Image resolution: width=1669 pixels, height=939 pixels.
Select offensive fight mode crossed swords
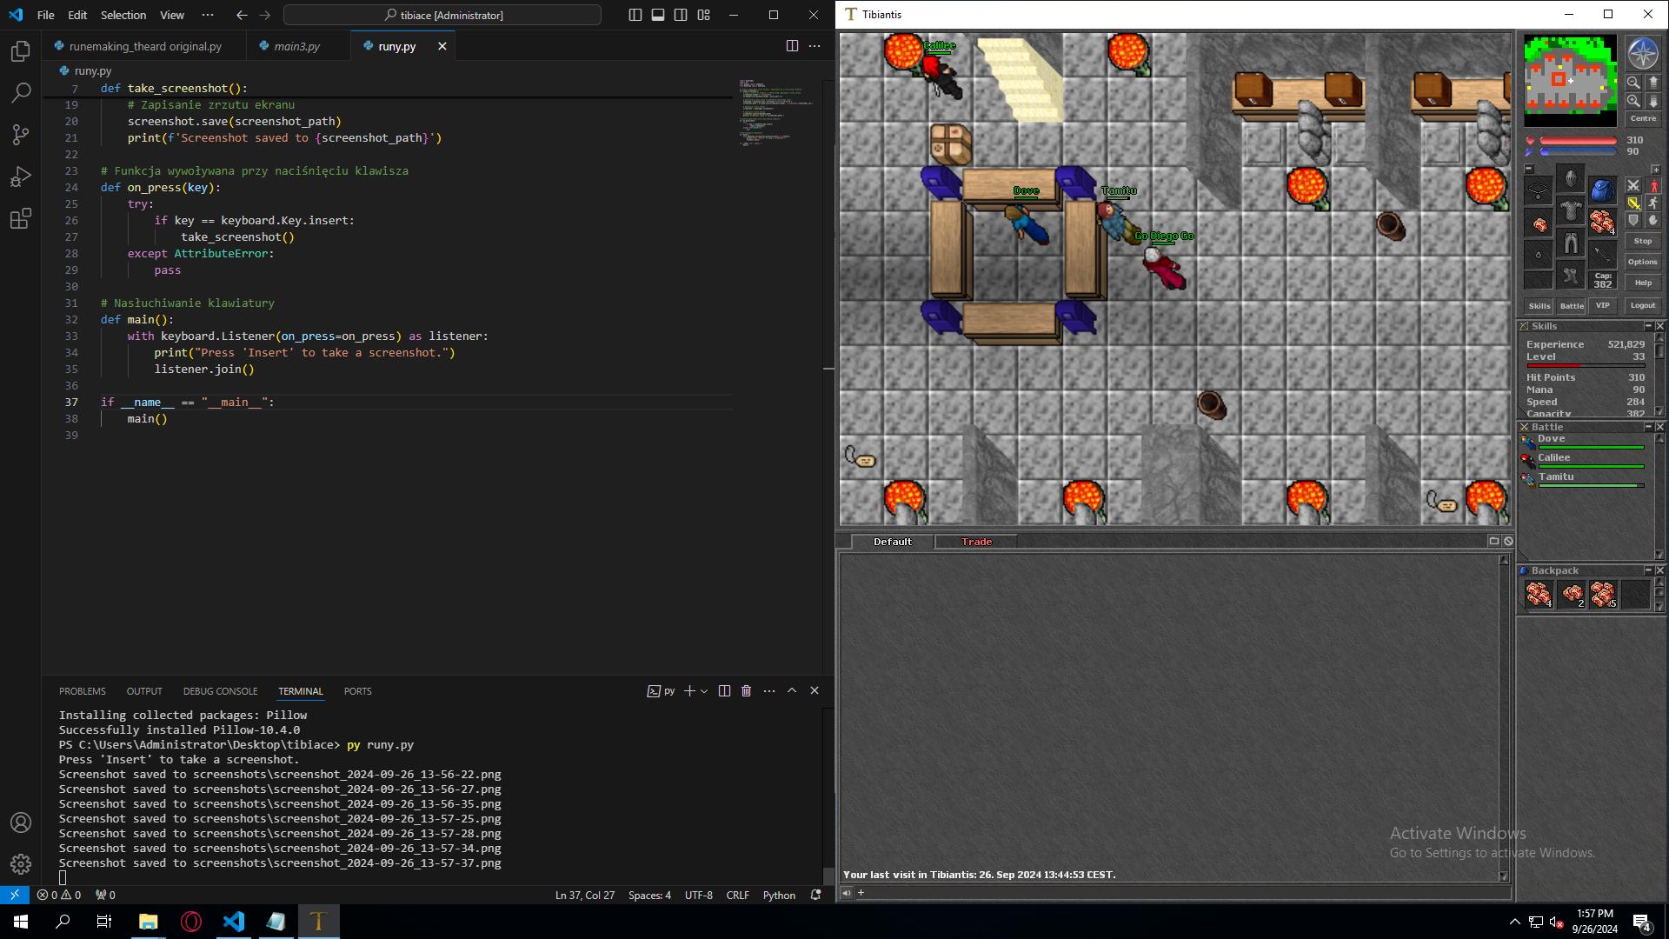[x=1633, y=185]
